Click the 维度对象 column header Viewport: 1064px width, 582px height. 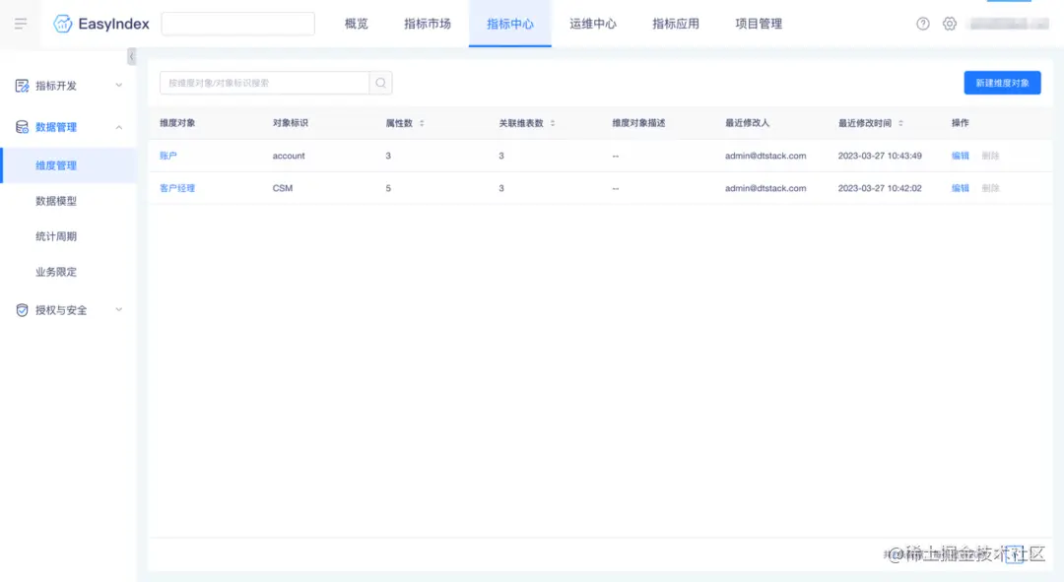177,123
